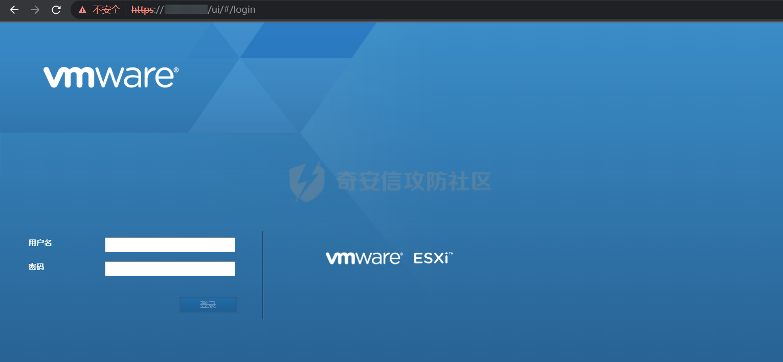Go back using browser back arrow
This screenshot has height=362, width=783.
click(x=14, y=10)
